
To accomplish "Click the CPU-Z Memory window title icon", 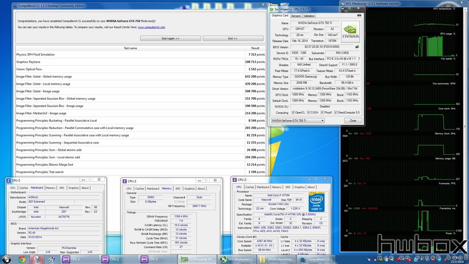I will click(125, 181).
